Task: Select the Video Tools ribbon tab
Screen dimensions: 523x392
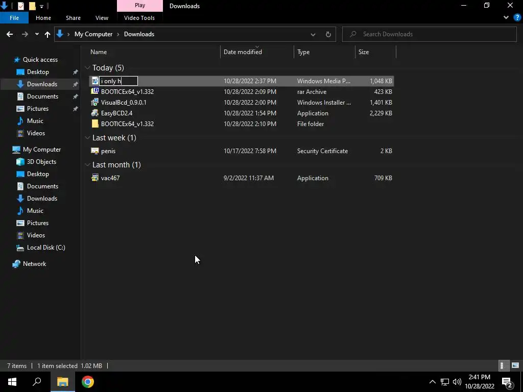Action: (x=139, y=18)
